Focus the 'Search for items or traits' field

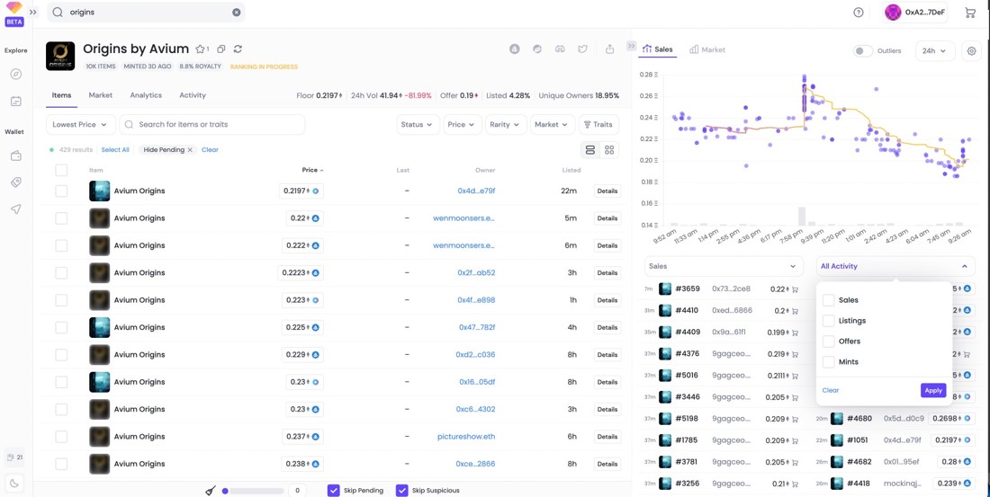(212, 124)
